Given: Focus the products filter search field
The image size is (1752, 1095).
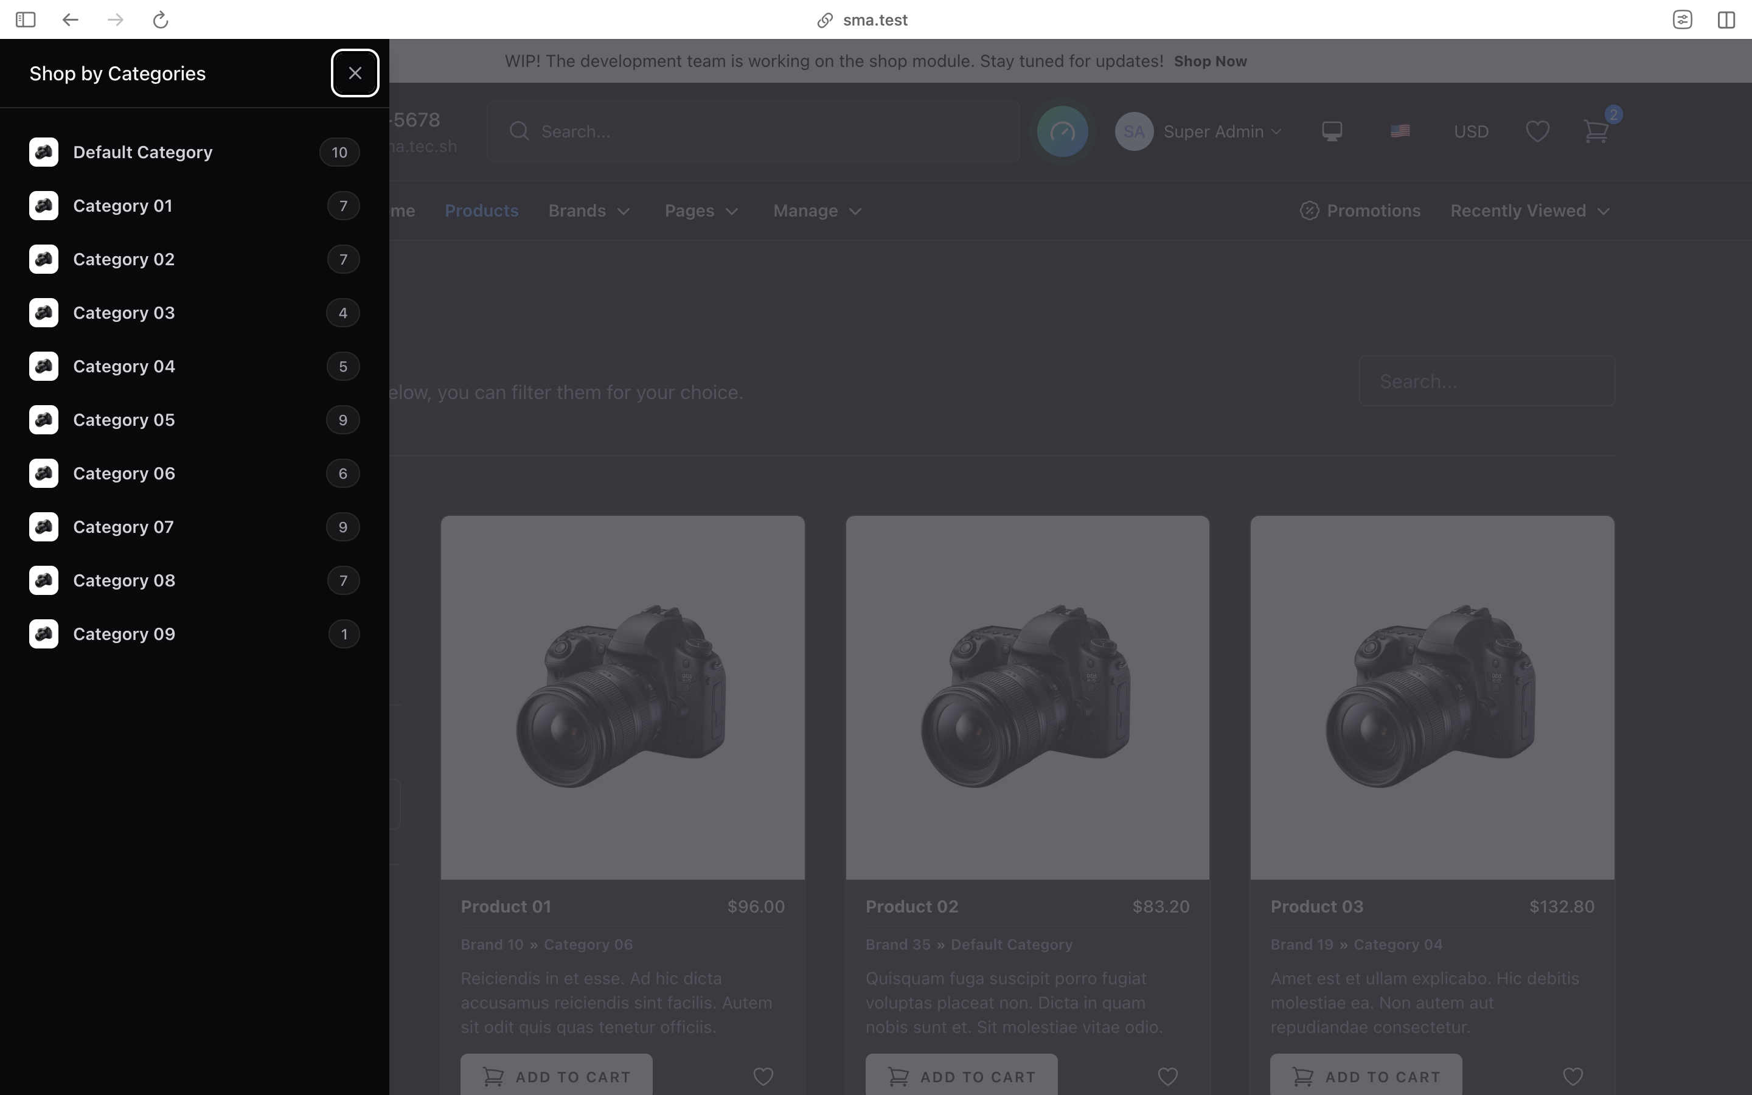Looking at the screenshot, I should [1487, 381].
